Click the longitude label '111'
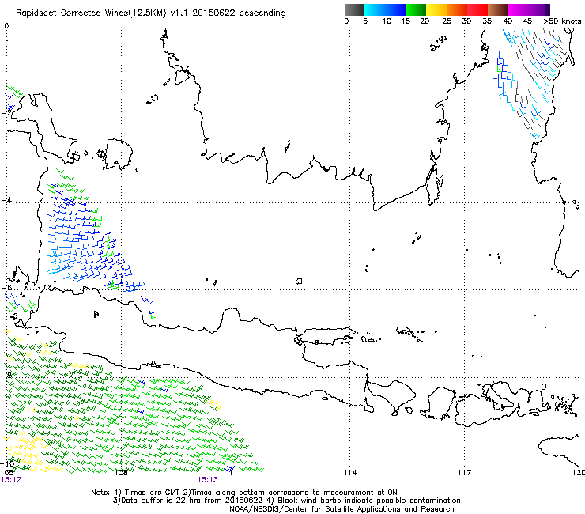Screen dimensions: 585x514 point(235,473)
